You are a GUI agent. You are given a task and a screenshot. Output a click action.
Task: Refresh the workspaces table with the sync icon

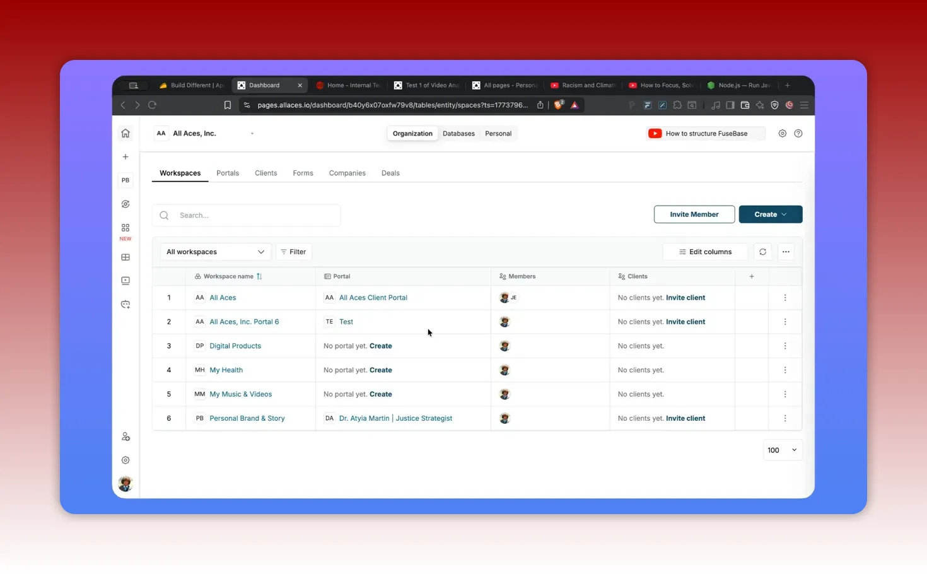(x=762, y=251)
